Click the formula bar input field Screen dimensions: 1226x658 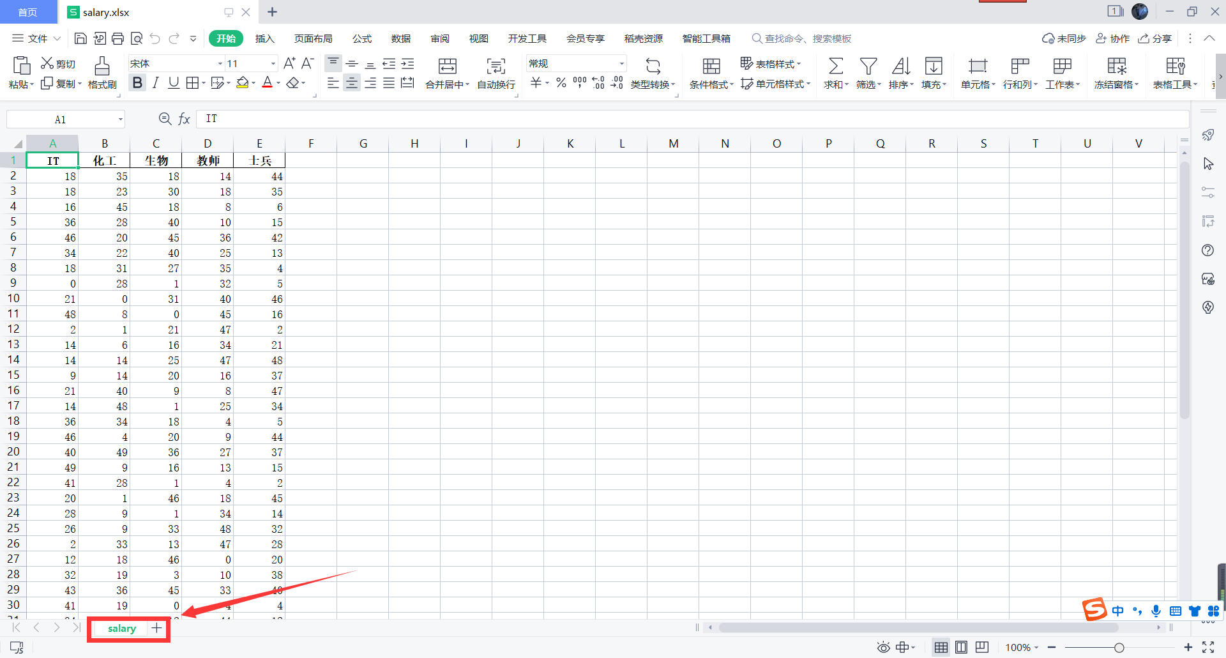693,119
